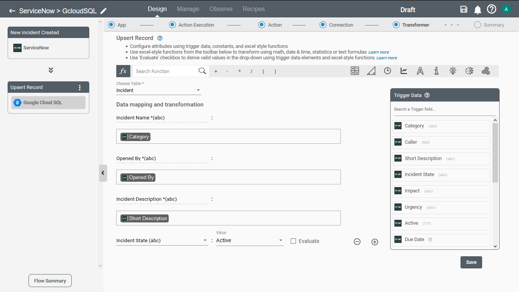Open date & time functions clock icon
Image resolution: width=519 pixels, height=292 pixels.
pyautogui.click(x=388, y=71)
